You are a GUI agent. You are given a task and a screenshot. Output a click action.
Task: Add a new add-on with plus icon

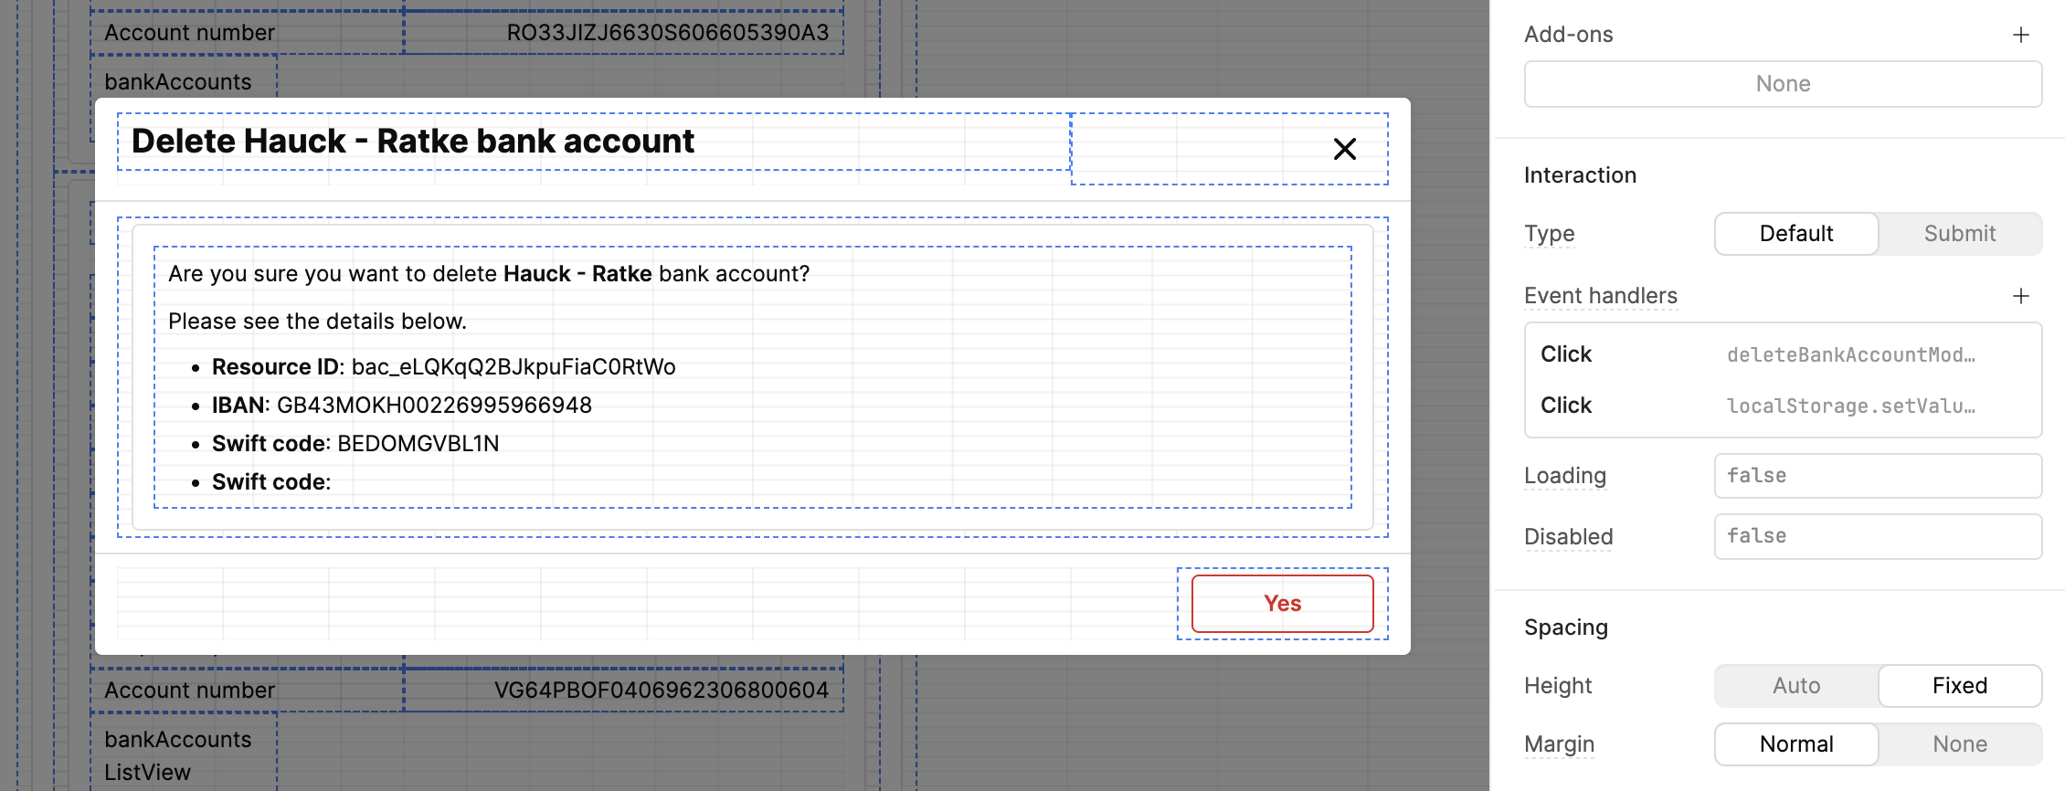pyautogui.click(x=2020, y=35)
